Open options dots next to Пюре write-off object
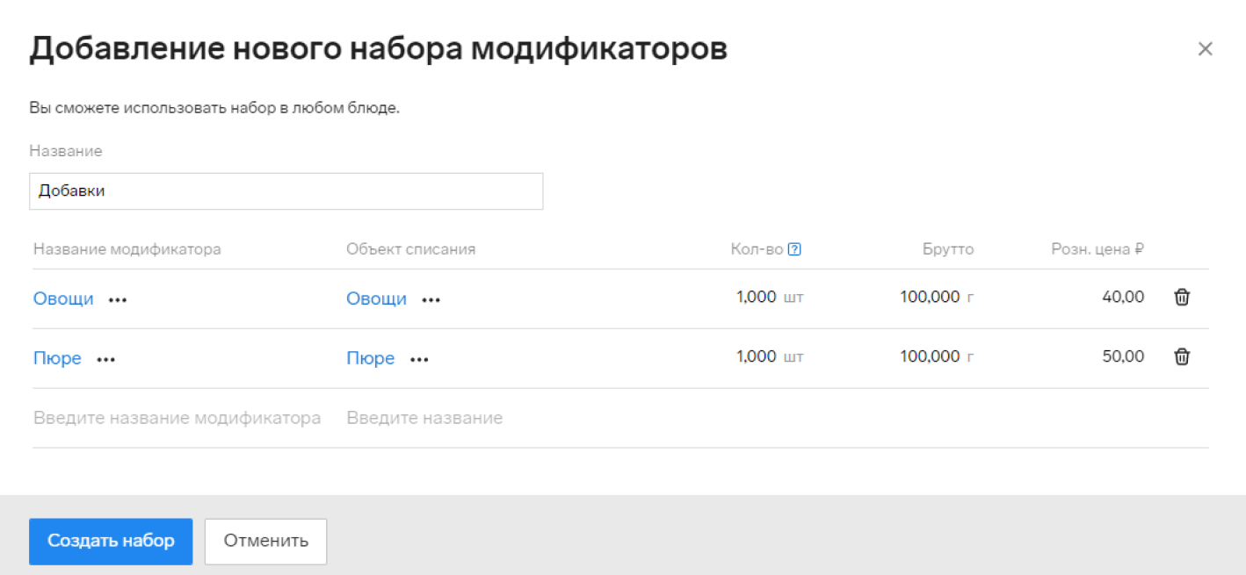Viewport: 1246px width, 575px height. pos(419,359)
